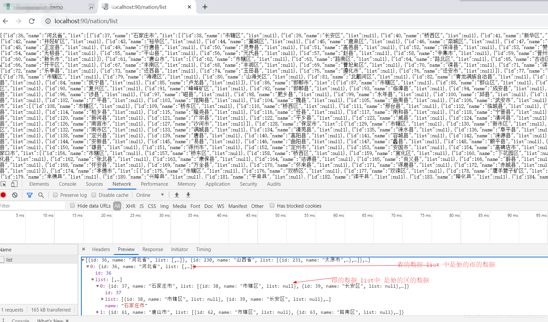
Task: Switch to the Console panel
Action: pos(68,184)
